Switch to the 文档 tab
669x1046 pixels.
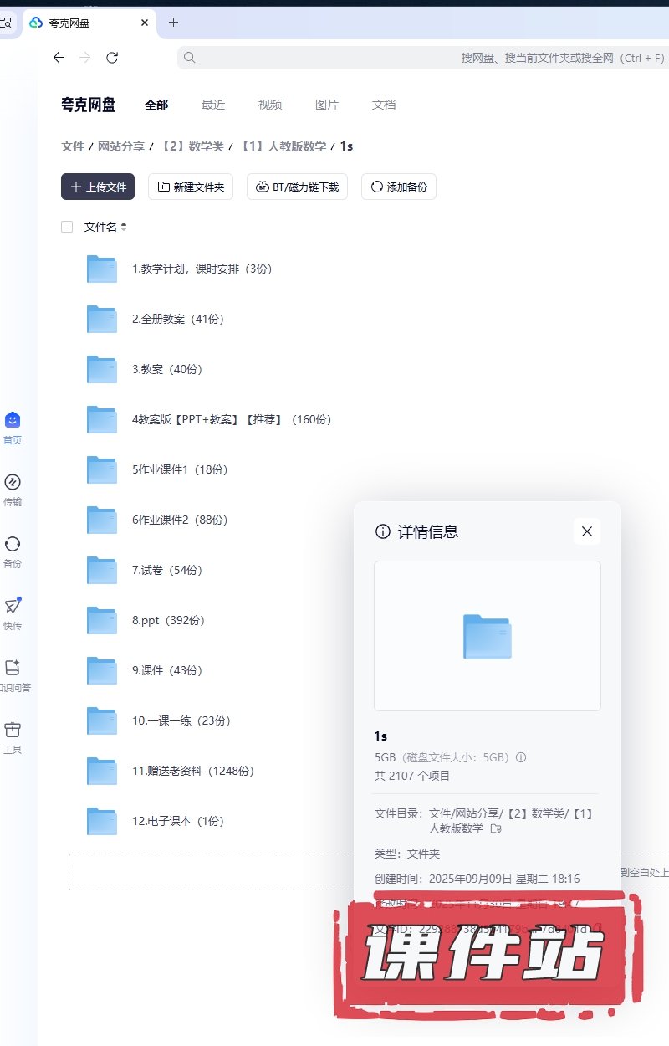384,105
